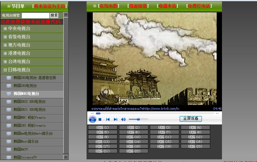Click TV icon beside 韩国MBC 蚂蚁Tvants
This screenshot has height=162, width=257.
click(9, 117)
